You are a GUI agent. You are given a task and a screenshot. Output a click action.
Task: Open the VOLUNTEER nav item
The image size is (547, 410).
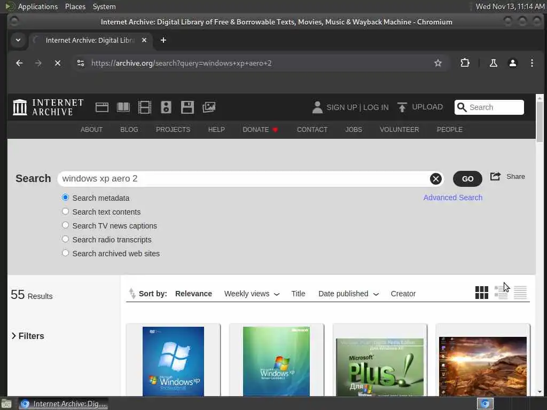(400, 129)
